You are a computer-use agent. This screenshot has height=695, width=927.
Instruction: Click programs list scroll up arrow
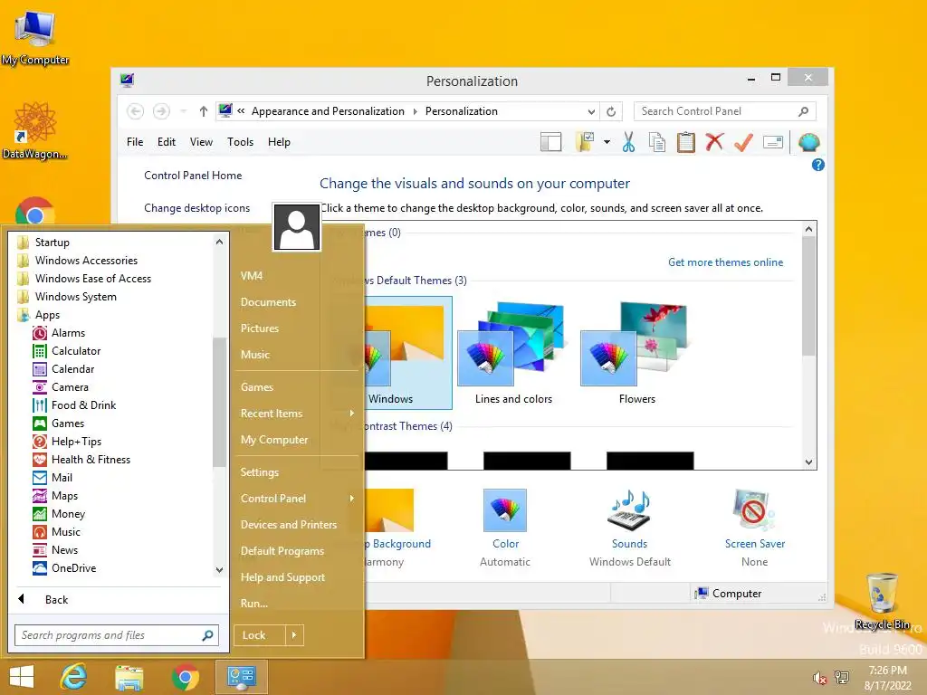point(219,242)
